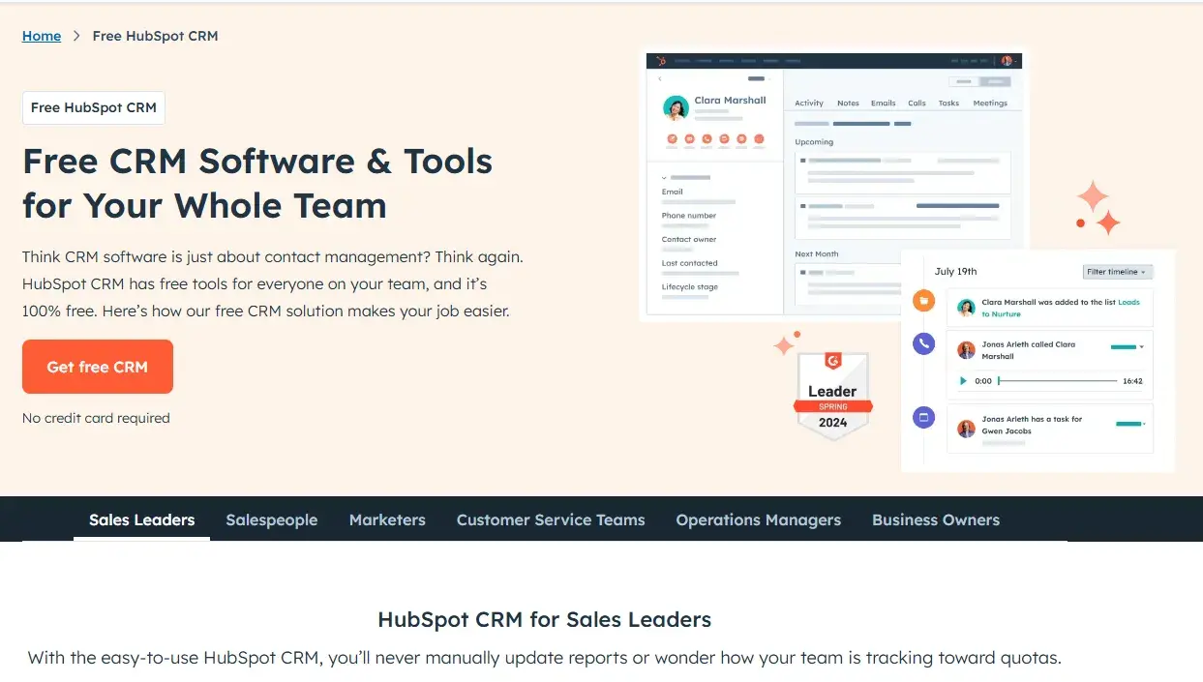
Task: Click the 'Upcoming' section heading
Action: point(814,142)
